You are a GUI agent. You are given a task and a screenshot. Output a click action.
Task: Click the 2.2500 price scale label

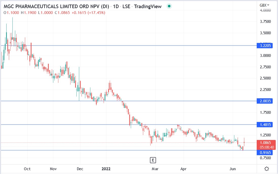265,90
